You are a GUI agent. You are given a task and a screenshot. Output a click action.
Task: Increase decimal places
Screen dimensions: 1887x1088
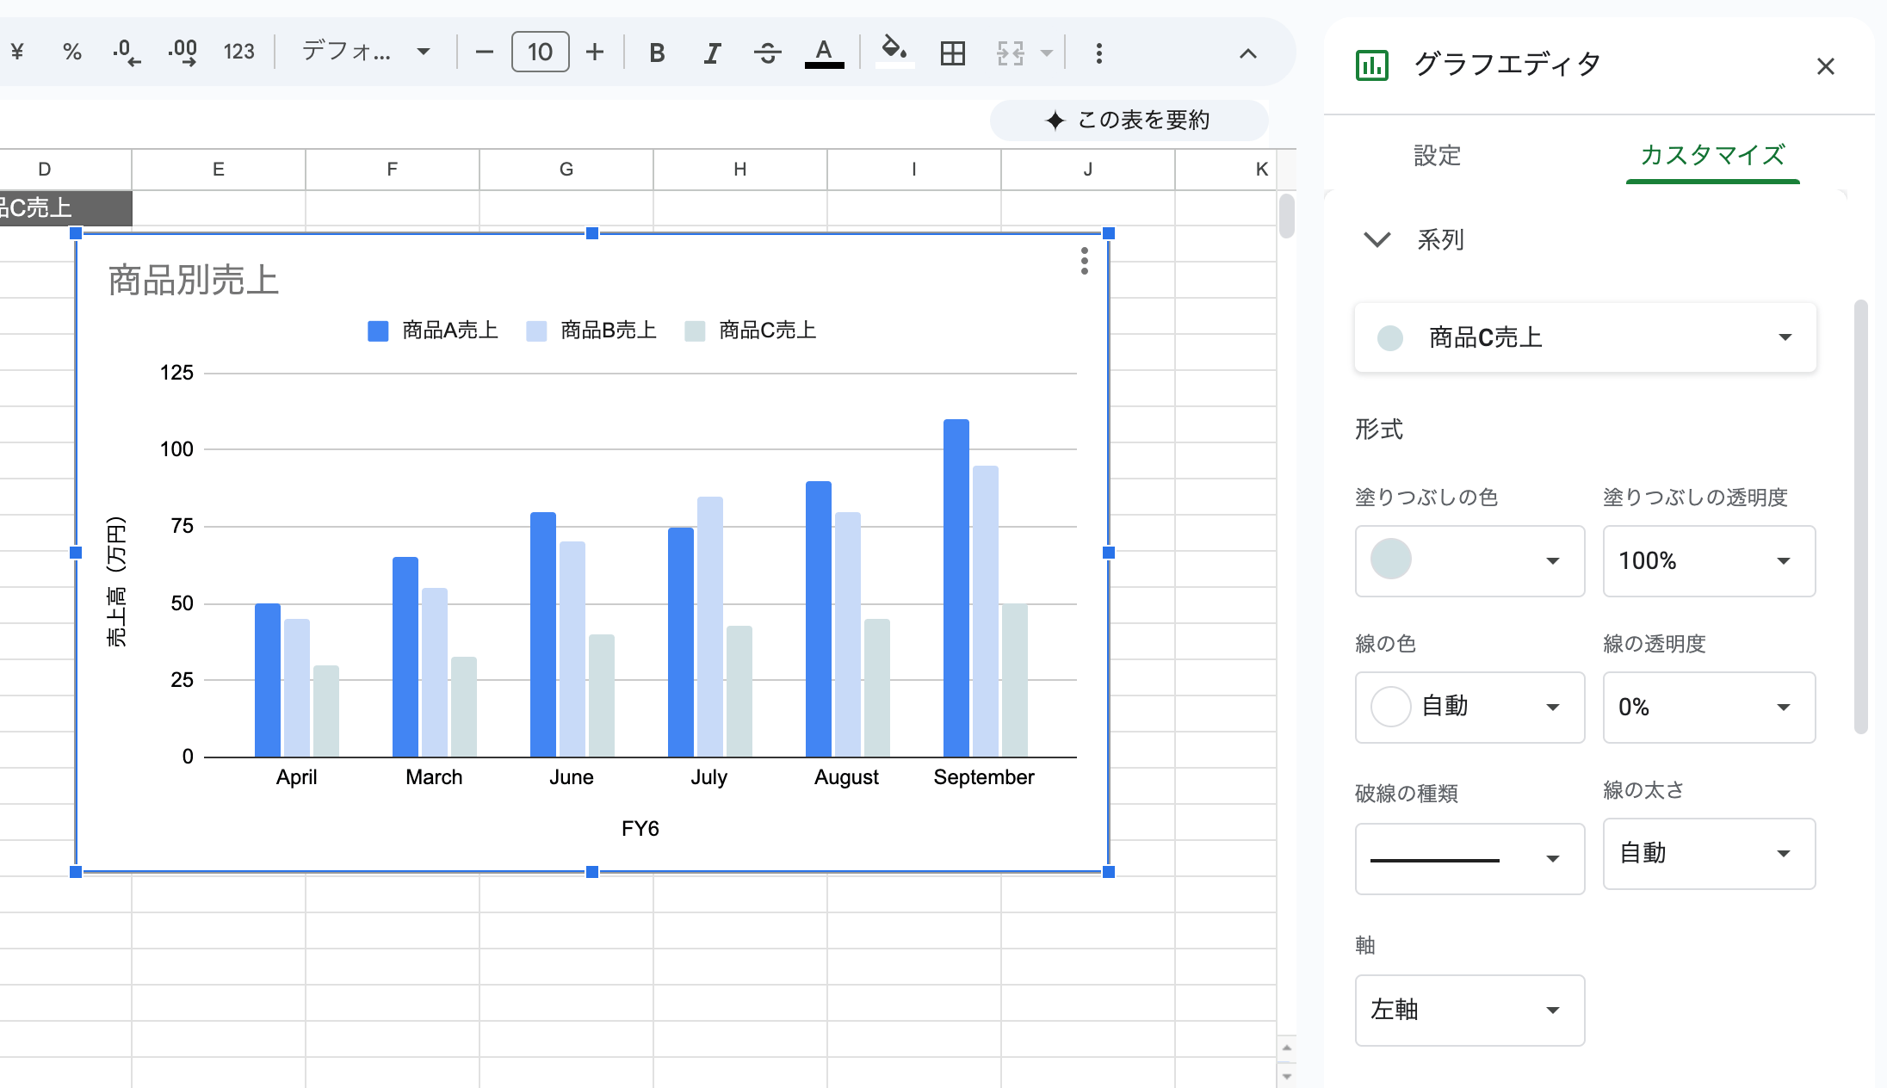183,53
